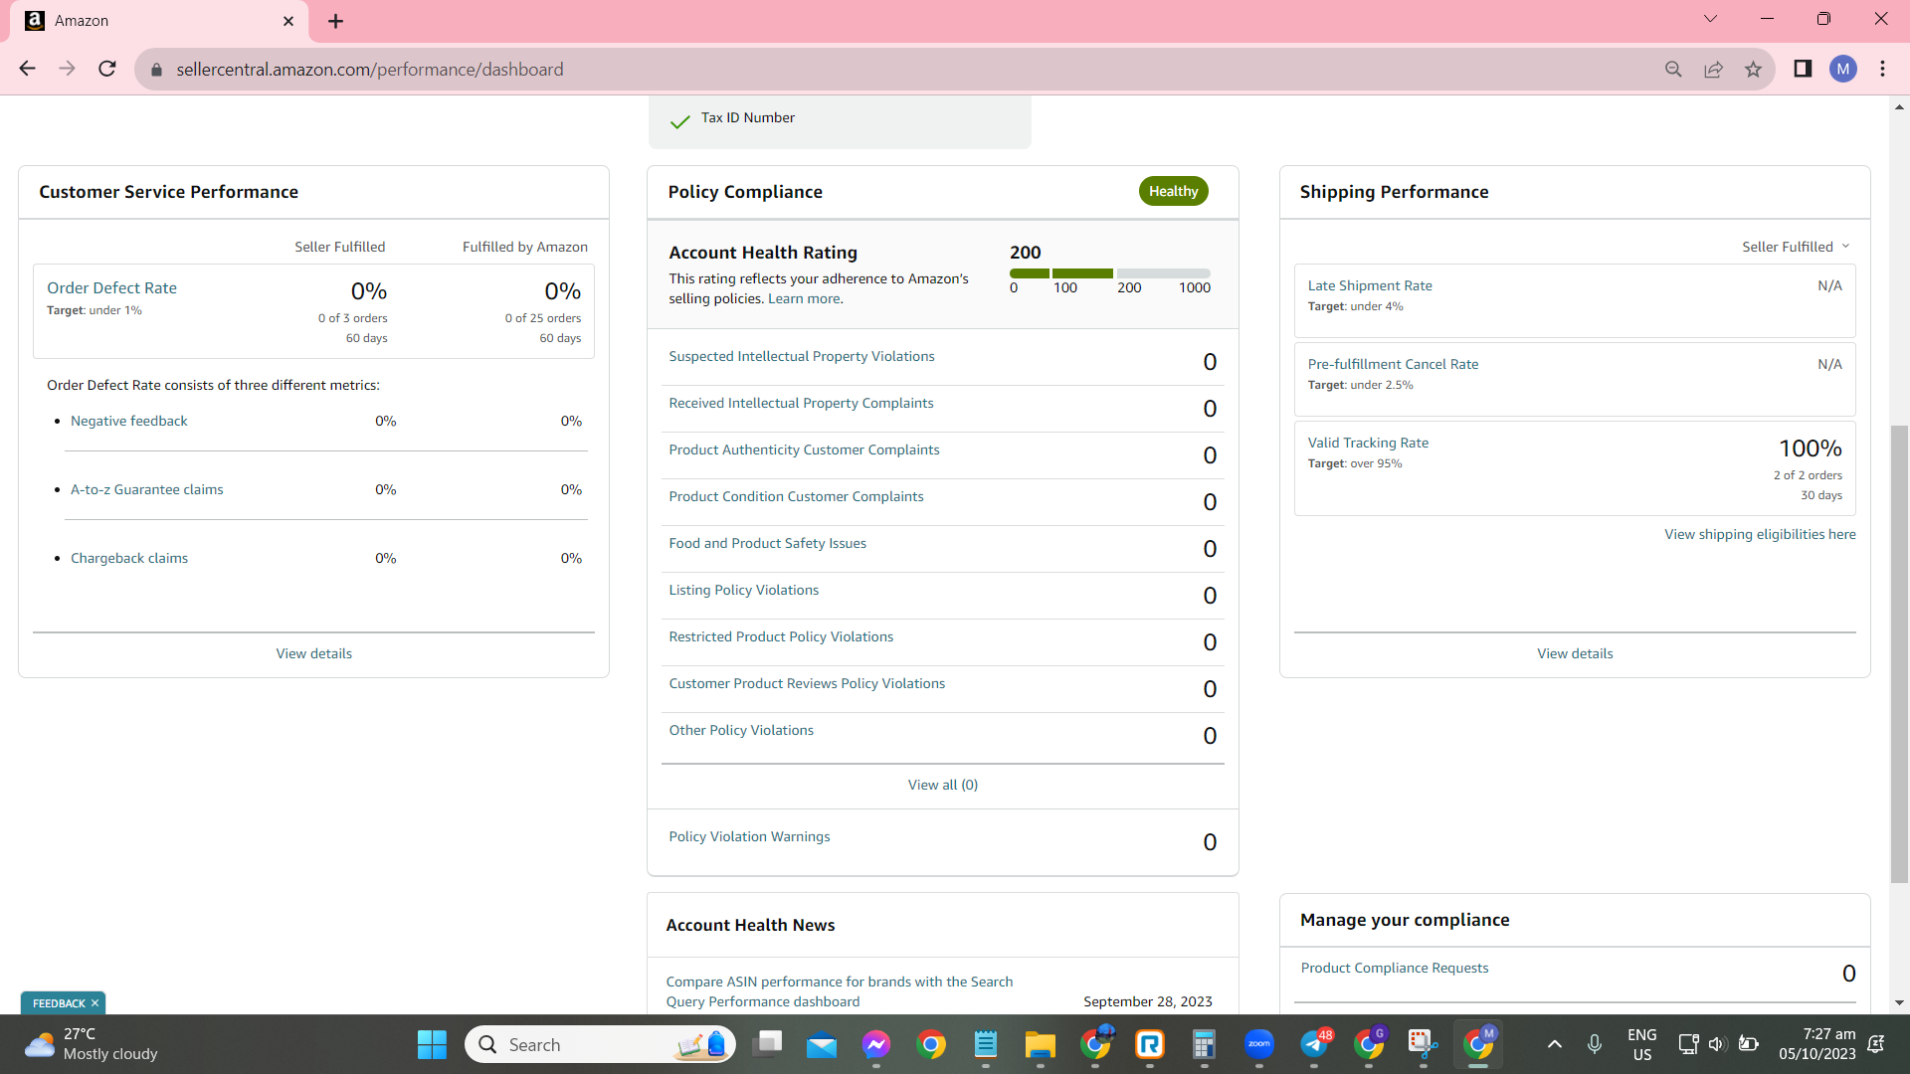Reload the Seller Central page
This screenshot has height=1074, width=1910.
point(107,69)
